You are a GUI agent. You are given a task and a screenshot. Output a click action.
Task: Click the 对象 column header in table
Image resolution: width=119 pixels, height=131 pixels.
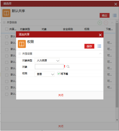point(44,29)
